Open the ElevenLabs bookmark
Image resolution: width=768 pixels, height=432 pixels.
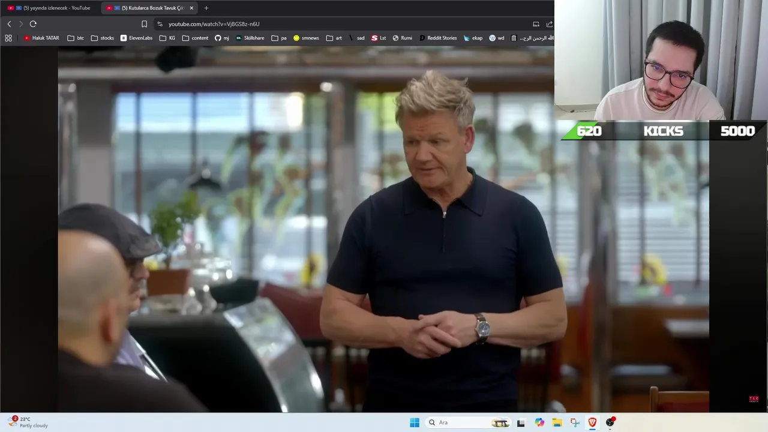(x=136, y=38)
